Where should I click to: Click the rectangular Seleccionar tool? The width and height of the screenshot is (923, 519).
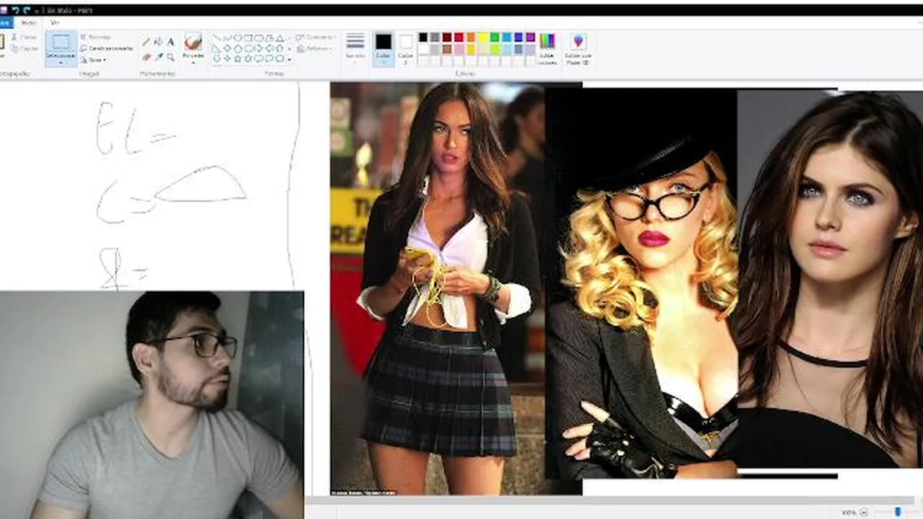point(61,42)
